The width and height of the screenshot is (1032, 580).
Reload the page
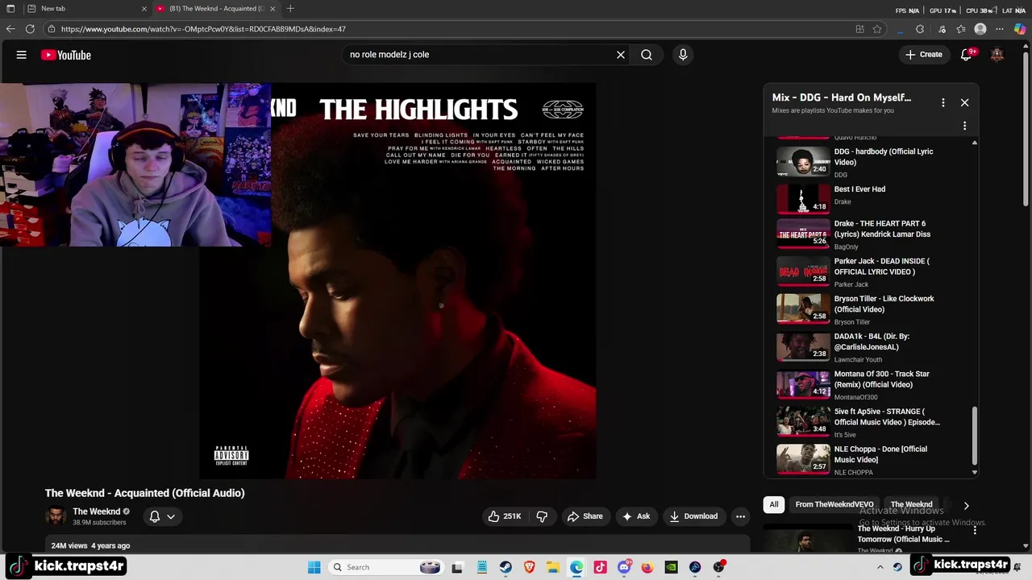[x=30, y=29]
